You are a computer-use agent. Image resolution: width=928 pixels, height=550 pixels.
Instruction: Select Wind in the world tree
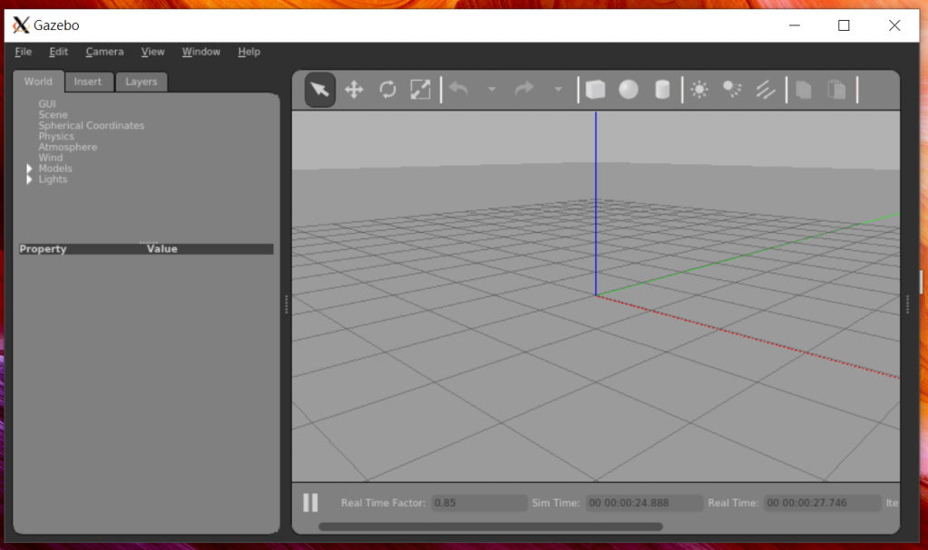51,158
